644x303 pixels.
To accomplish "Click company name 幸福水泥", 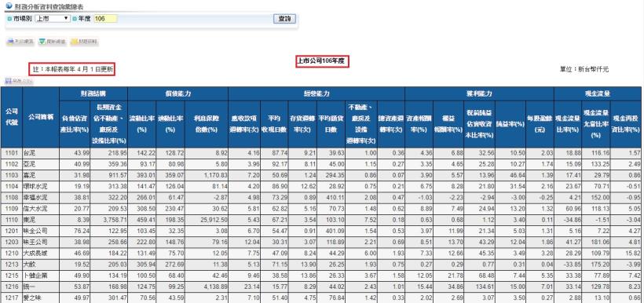I will 36,197.
